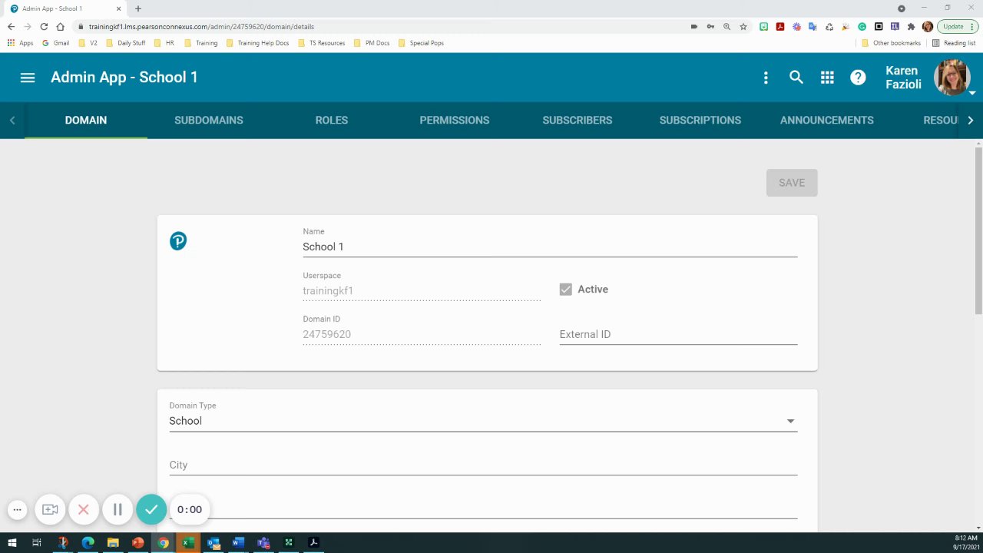Image resolution: width=983 pixels, height=553 pixels.
Task: Click the browser address bar URL
Action: click(201, 26)
